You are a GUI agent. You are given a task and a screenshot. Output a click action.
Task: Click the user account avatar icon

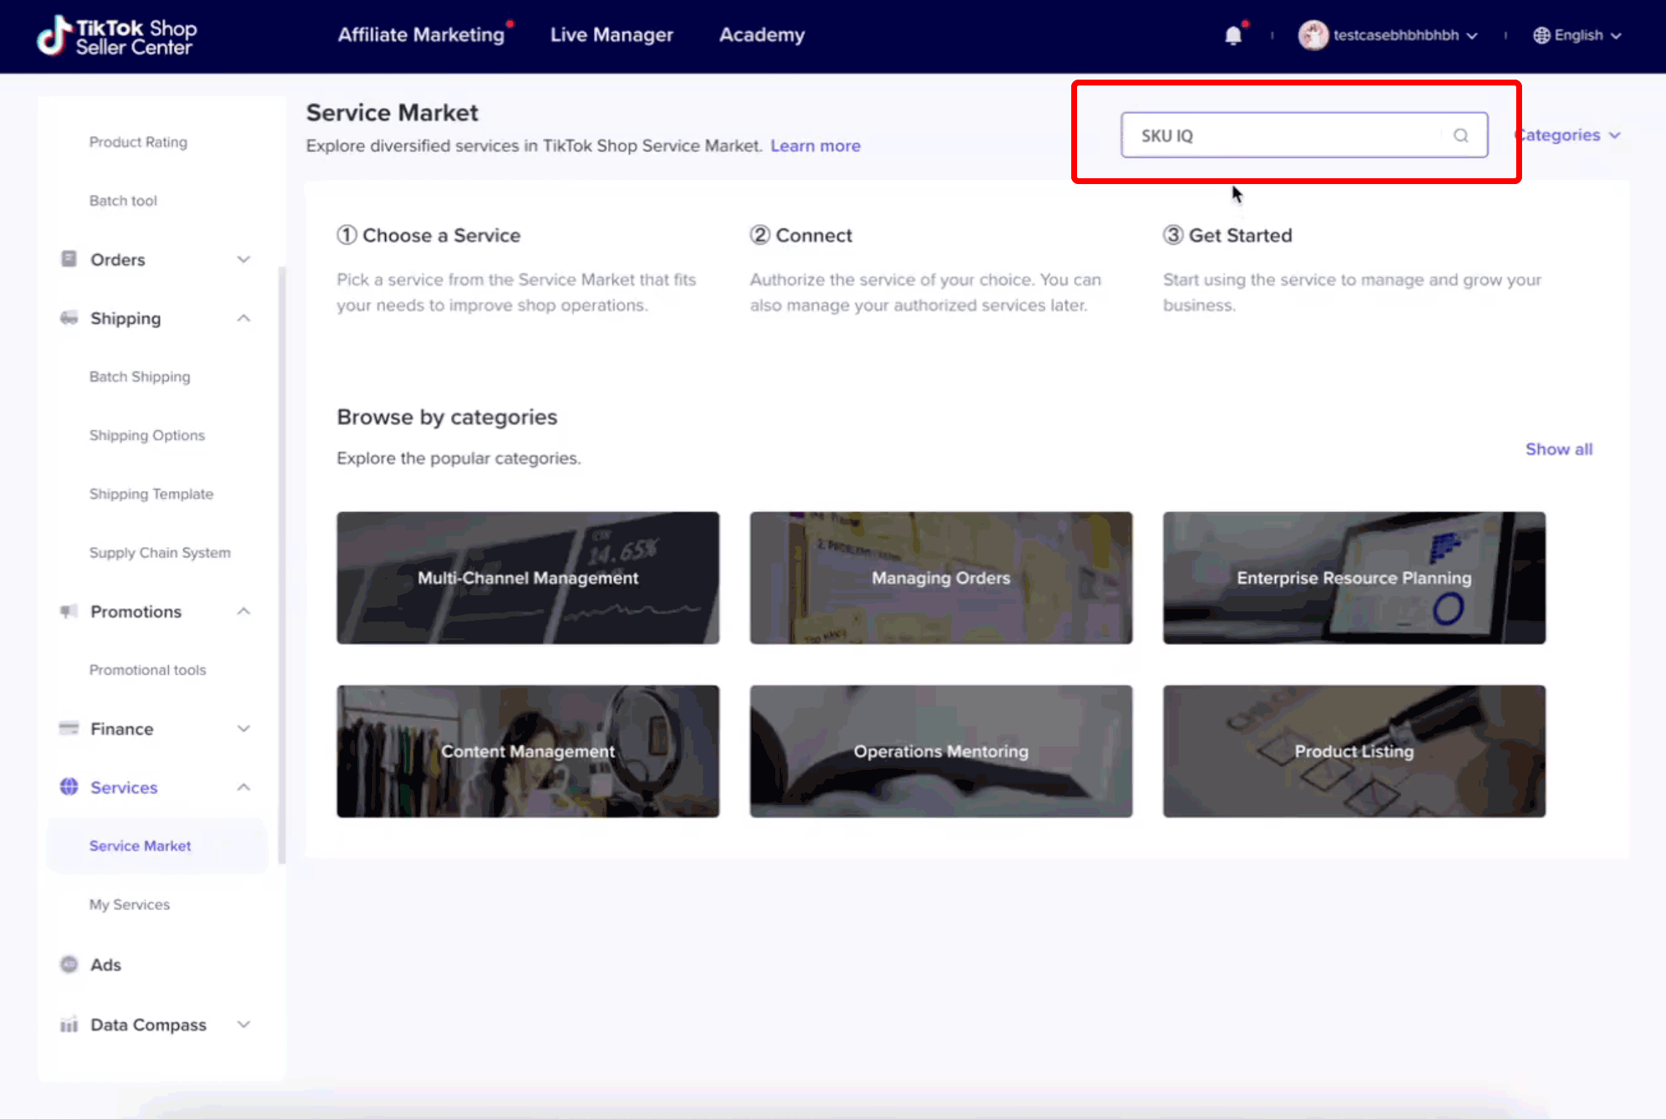[1312, 35]
